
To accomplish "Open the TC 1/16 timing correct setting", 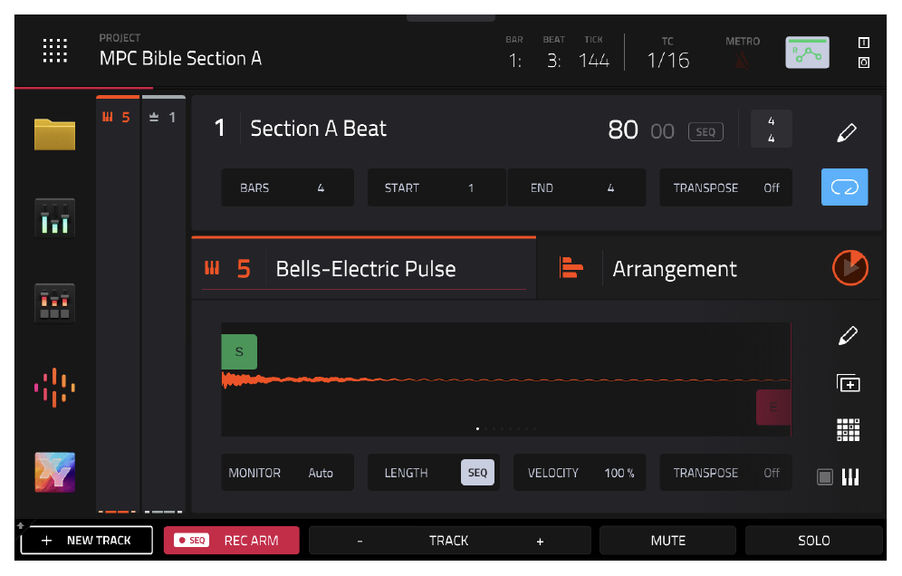I will (x=667, y=60).
